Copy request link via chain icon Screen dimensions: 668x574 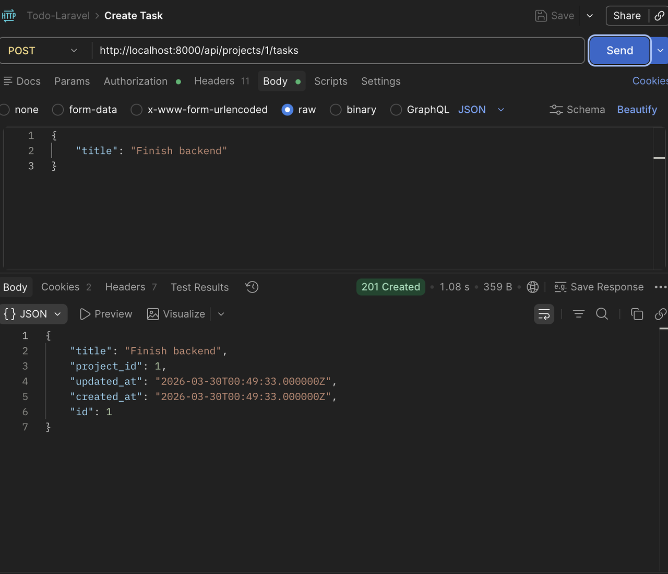click(x=660, y=16)
